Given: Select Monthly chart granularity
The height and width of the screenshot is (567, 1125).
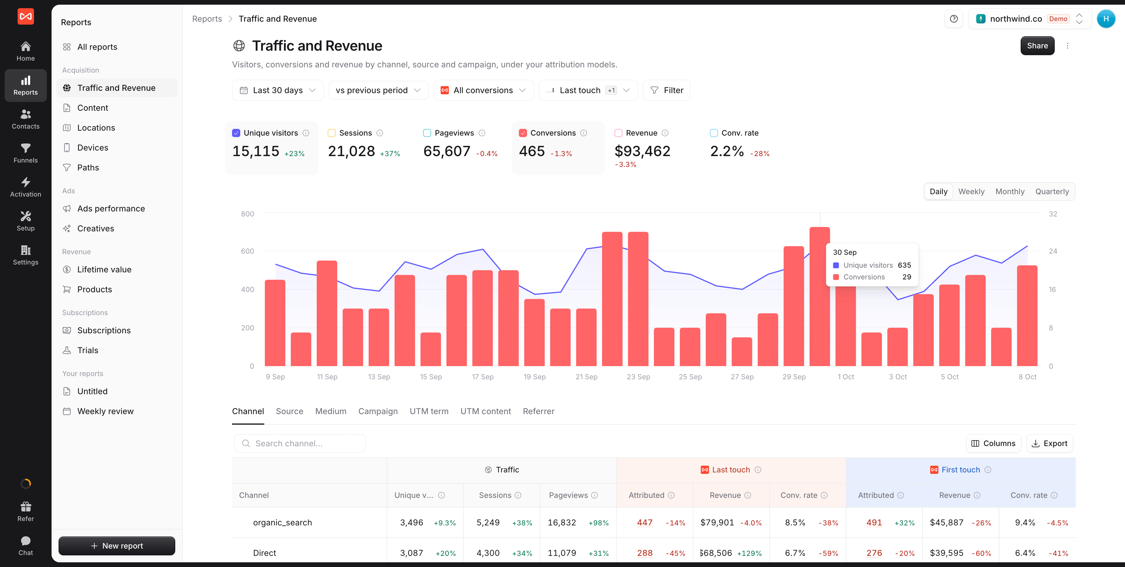Looking at the screenshot, I should 1010,192.
